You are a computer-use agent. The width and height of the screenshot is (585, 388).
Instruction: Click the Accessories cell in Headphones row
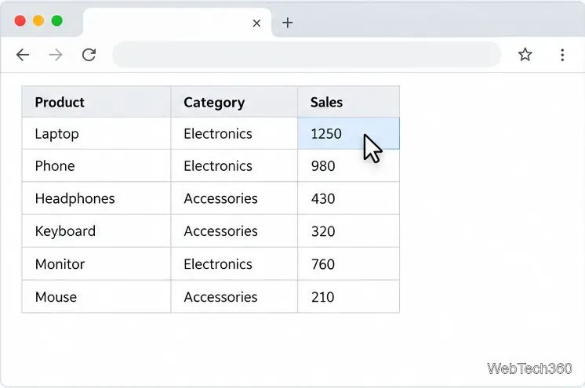tap(234, 198)
